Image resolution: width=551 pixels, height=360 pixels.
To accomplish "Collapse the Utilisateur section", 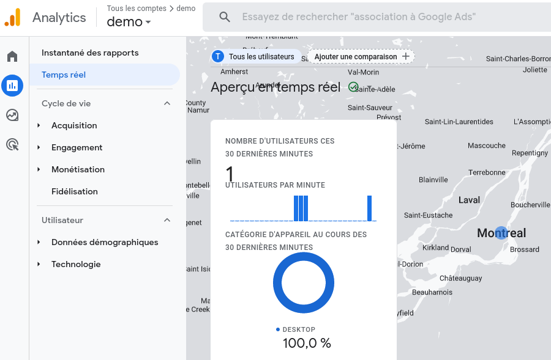I will point(167,220).
